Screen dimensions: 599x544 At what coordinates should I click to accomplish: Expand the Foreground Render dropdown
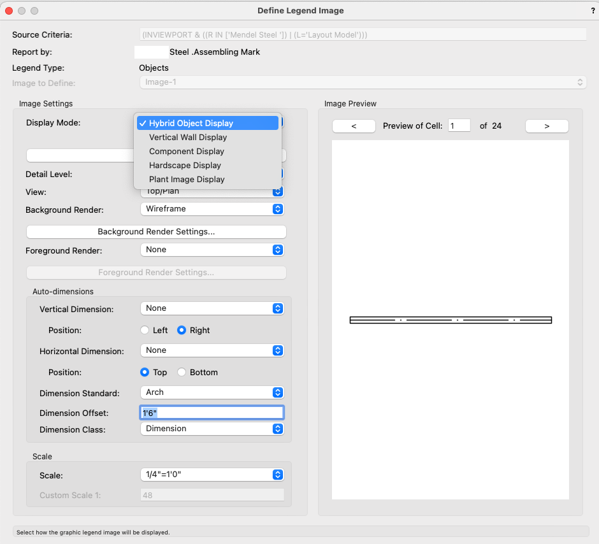pos(212,250)
